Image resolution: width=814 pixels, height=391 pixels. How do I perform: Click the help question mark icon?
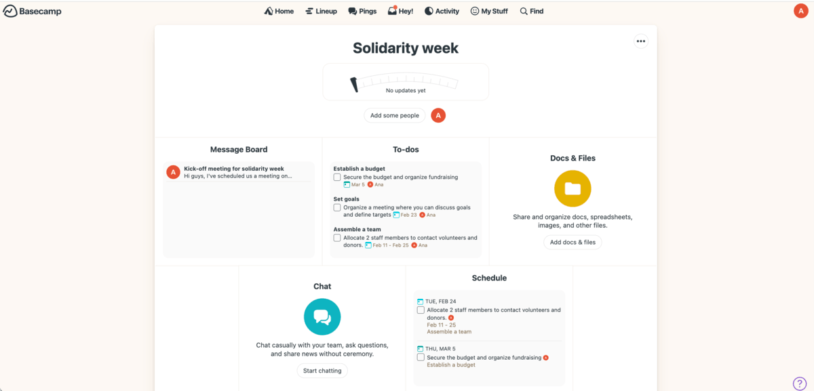pyautogui.click(x=800, y=383)
